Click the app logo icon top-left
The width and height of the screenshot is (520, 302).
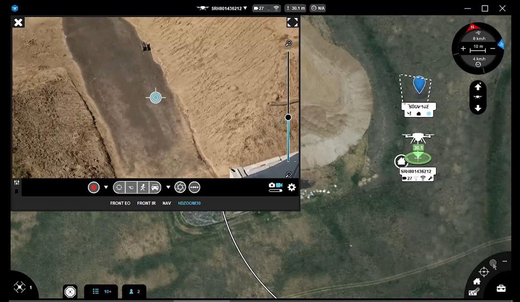[14, 8]
